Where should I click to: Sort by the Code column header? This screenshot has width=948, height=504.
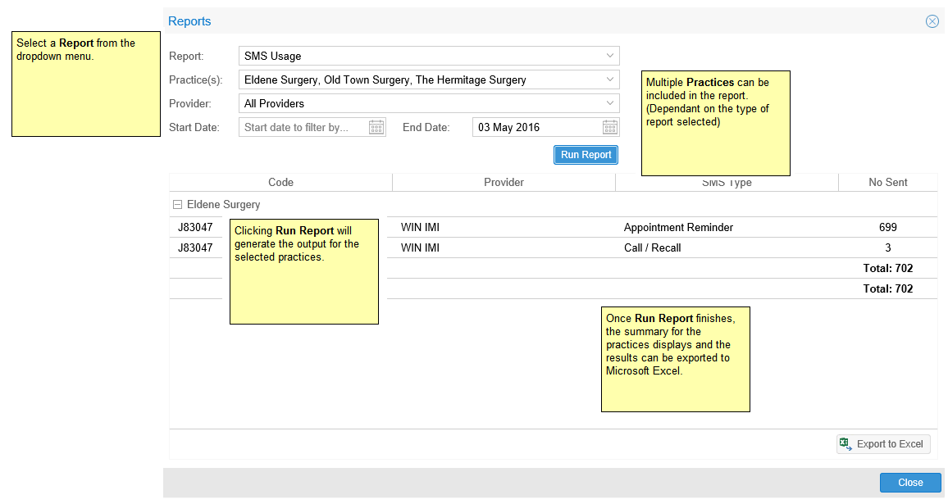pos(280,182)
